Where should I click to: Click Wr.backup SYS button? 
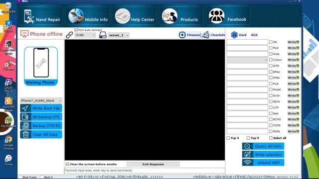(41, 117)
